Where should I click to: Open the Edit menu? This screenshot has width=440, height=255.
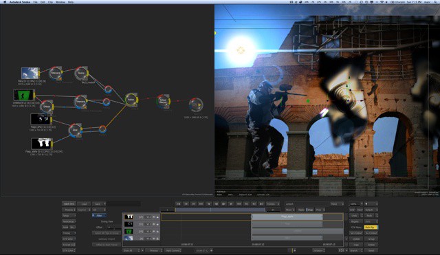click(x=43, y=2)
